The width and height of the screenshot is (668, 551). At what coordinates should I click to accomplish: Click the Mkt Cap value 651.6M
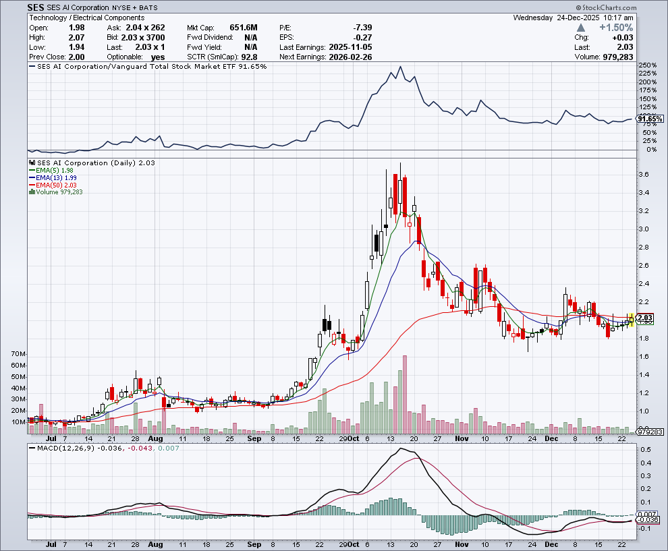[x=244, y=28]
